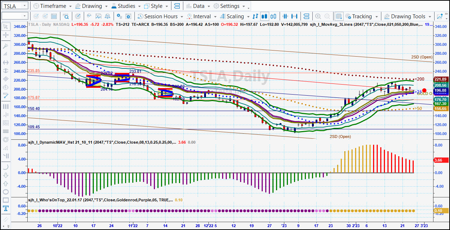Select the pointer arrow tool
This screenshot has width=450, height=230.
pos(6,27)
